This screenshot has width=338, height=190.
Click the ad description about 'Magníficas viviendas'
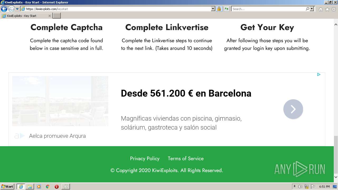[x=181, y=123]
